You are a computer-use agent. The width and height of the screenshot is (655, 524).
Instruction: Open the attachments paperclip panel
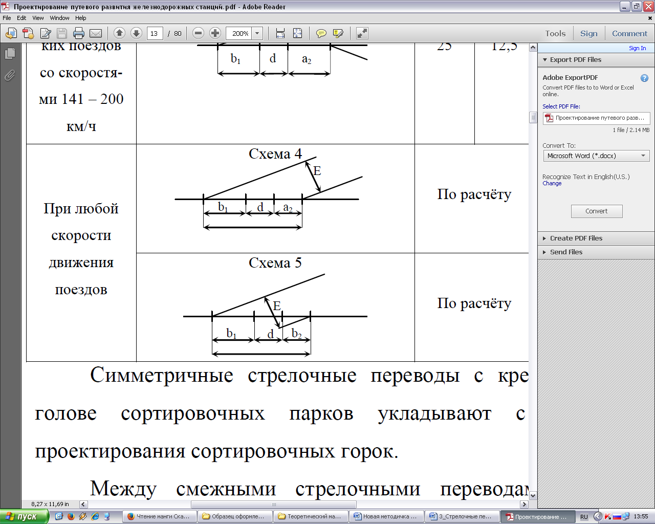coord(10,76)
